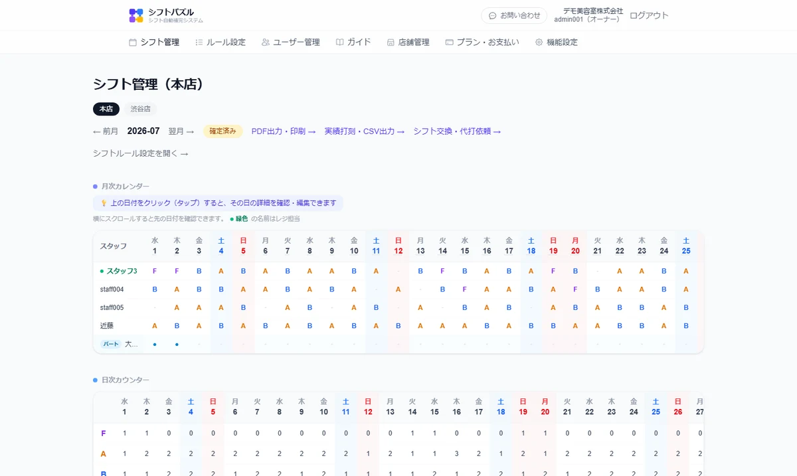
Task: Click the users icon beside ユーザー管理
Action: click(x=266, y=42)
